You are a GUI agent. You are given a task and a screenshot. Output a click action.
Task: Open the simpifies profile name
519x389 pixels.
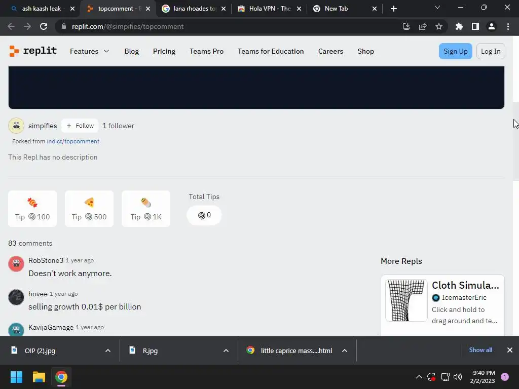pos(43,126)
